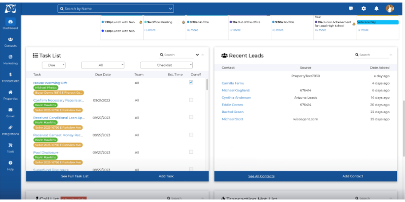
Task: Check off Received Conditional Loan task
Action: click(x=191, y=117)
